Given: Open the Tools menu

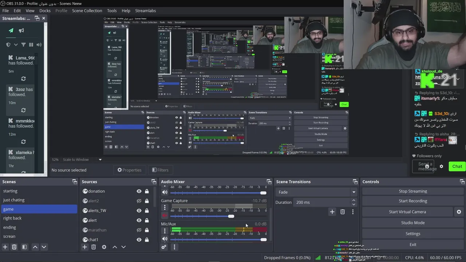Looking at the screenshot, I should pos(112,11).
